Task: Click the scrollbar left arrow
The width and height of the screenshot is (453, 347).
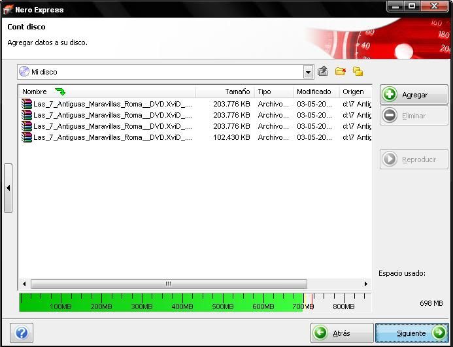Action: [24, 284]
